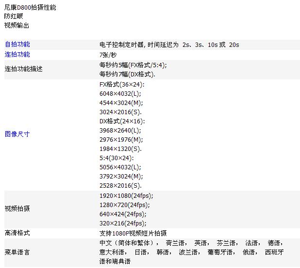Viewport: 300px width, 268px height.
Task: Click the 支持1080P视频短片拍摄 text
Action: (x=133, y=233)
